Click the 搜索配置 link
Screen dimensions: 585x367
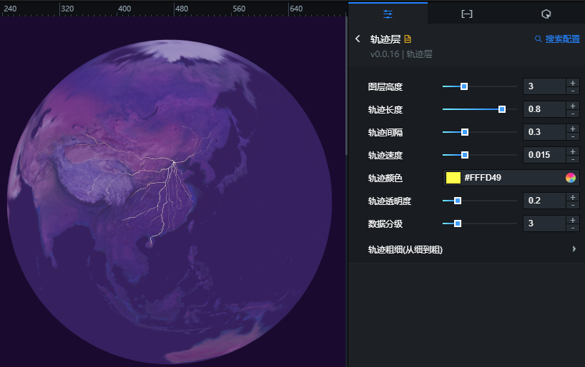[562, 39]
